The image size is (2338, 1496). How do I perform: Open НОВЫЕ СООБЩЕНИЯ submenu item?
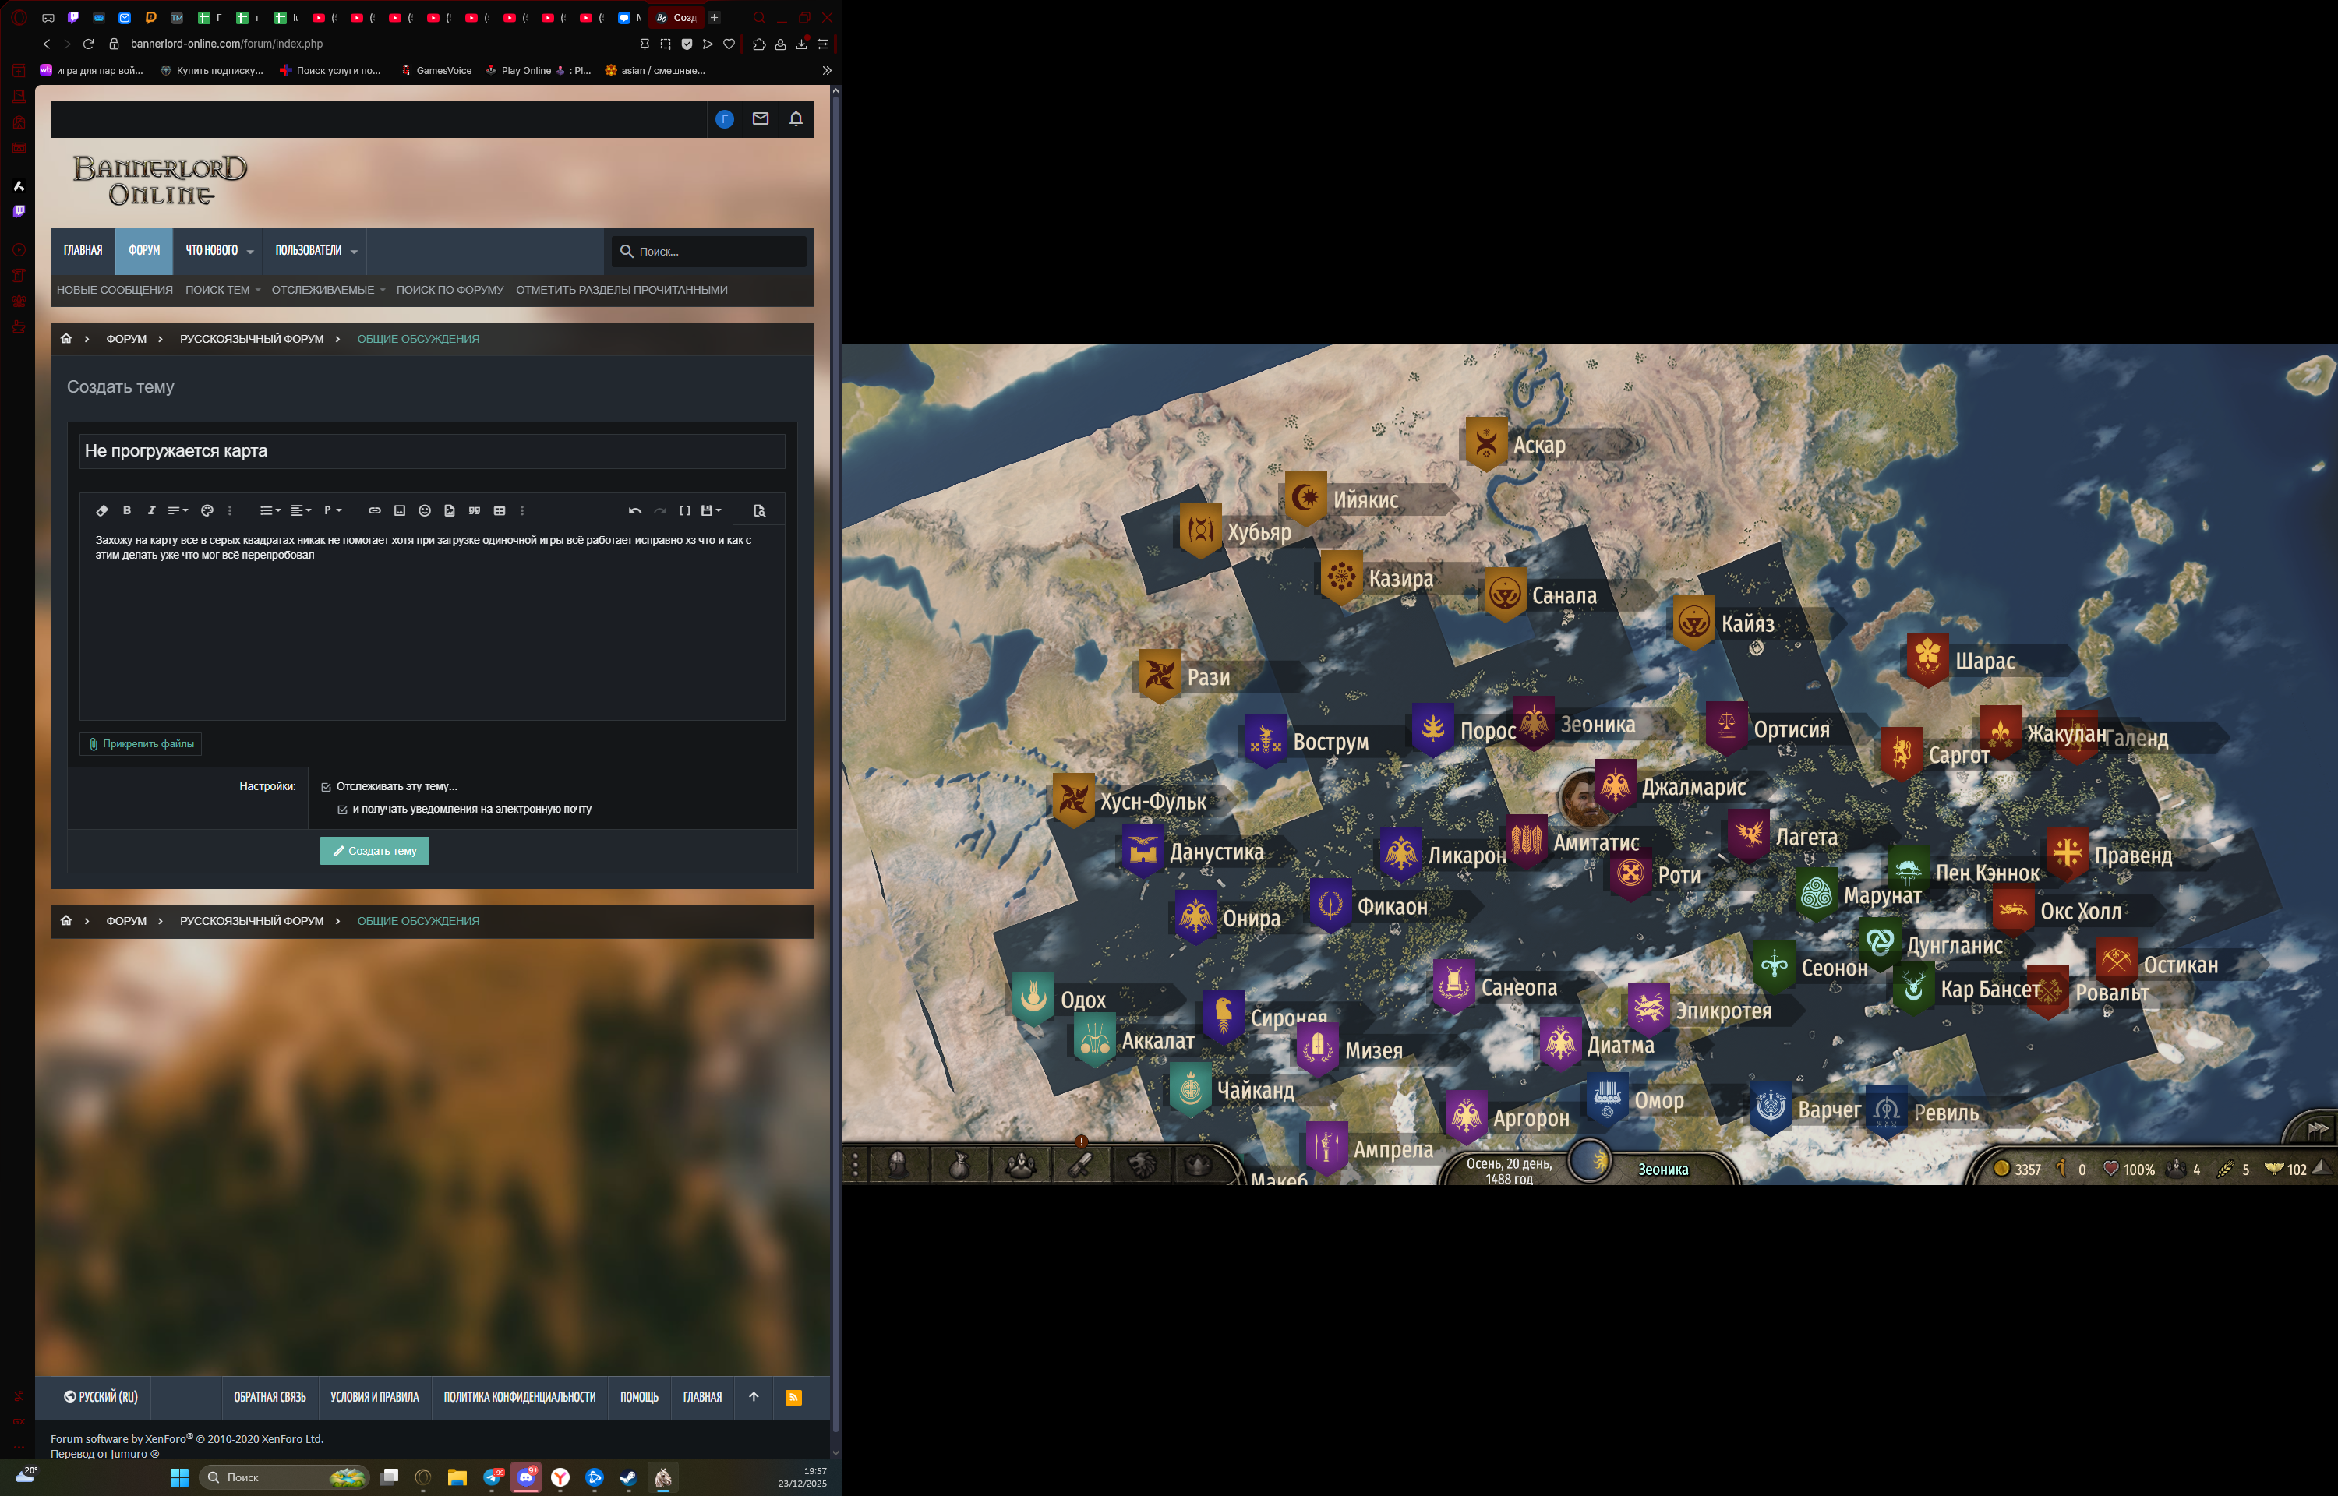(x=115, y=290)
